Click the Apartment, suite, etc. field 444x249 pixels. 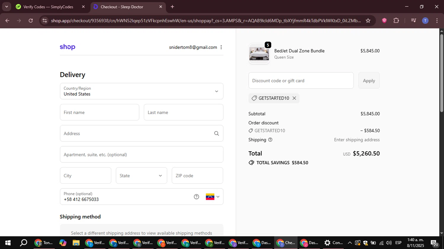coord(141,154)
